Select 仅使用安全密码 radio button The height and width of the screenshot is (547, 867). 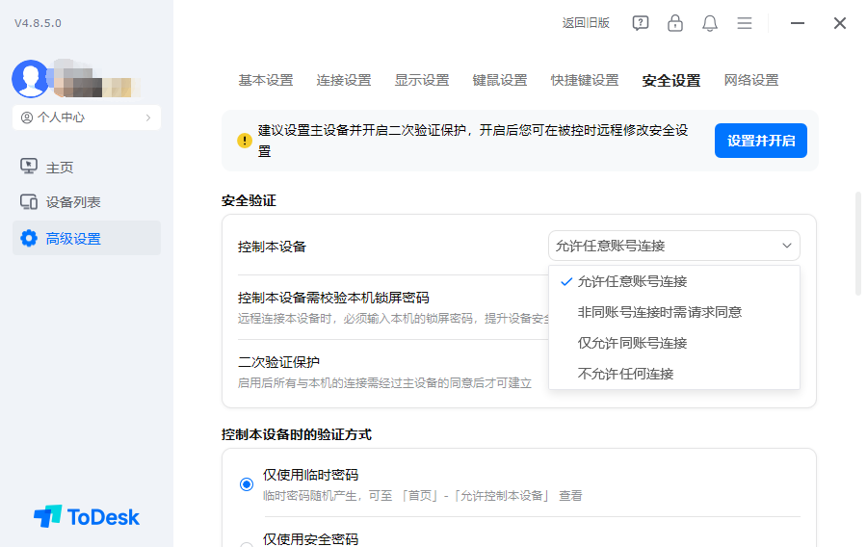(x=247, y=542)
